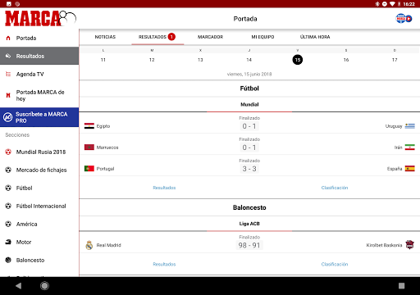Open Liga ACB Resultados link
Image resolution: width=420 pixels, height=295 pixels.
pos(164,264)
